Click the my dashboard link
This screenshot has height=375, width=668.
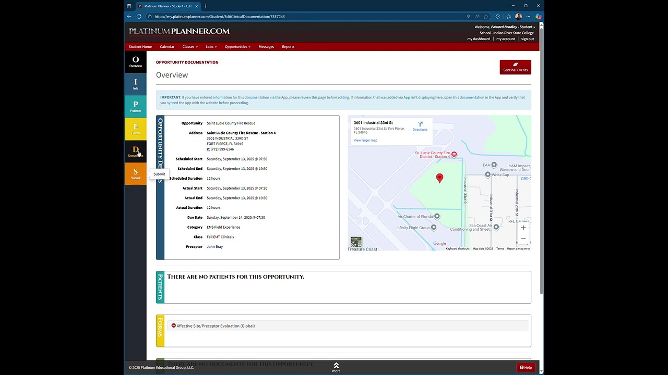click(479, 39)
